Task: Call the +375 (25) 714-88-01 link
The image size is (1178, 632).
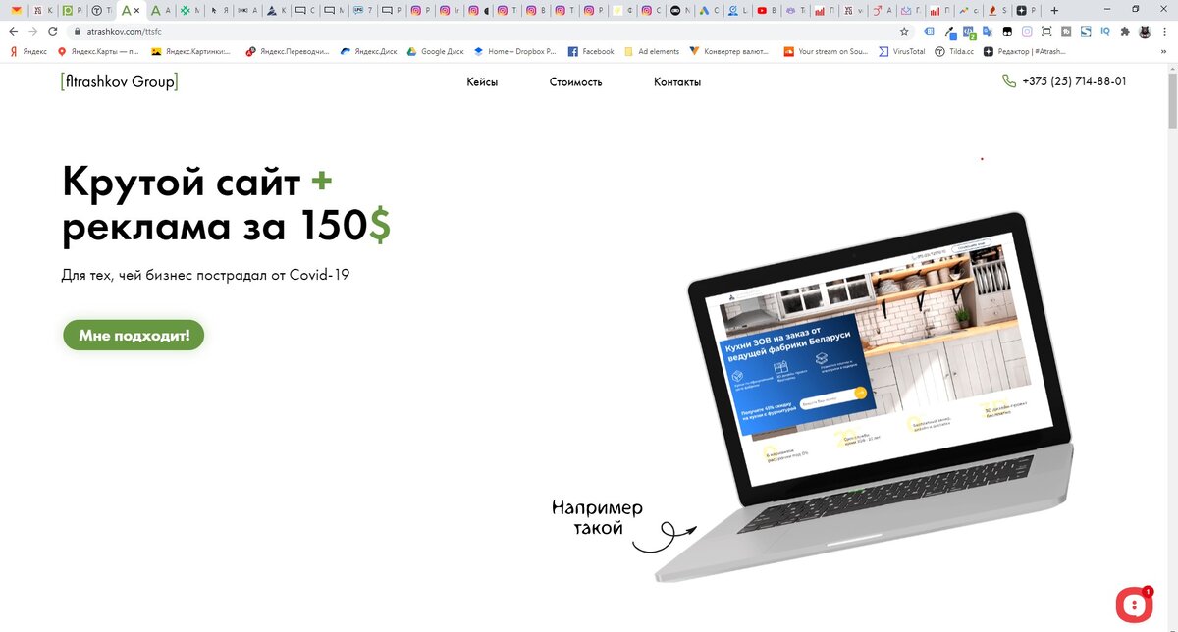Action: [x=1074, y=81]
